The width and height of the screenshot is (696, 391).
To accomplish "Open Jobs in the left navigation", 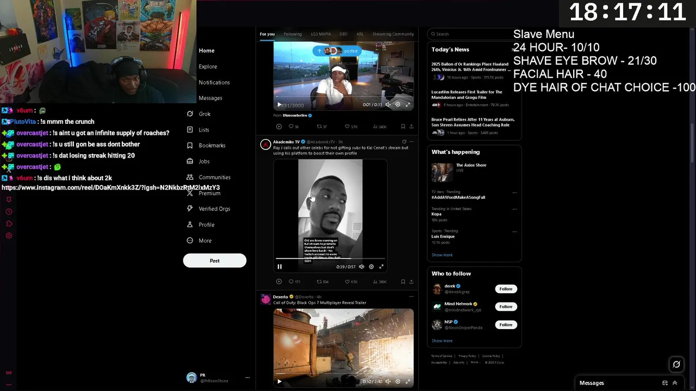I will (x=198, y=161).
